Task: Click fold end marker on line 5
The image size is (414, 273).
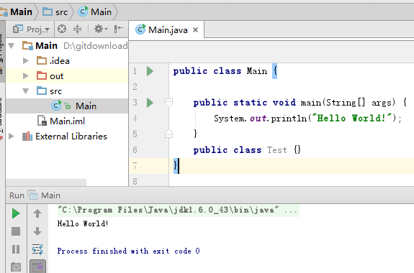Action: click(x=168, y=134)
